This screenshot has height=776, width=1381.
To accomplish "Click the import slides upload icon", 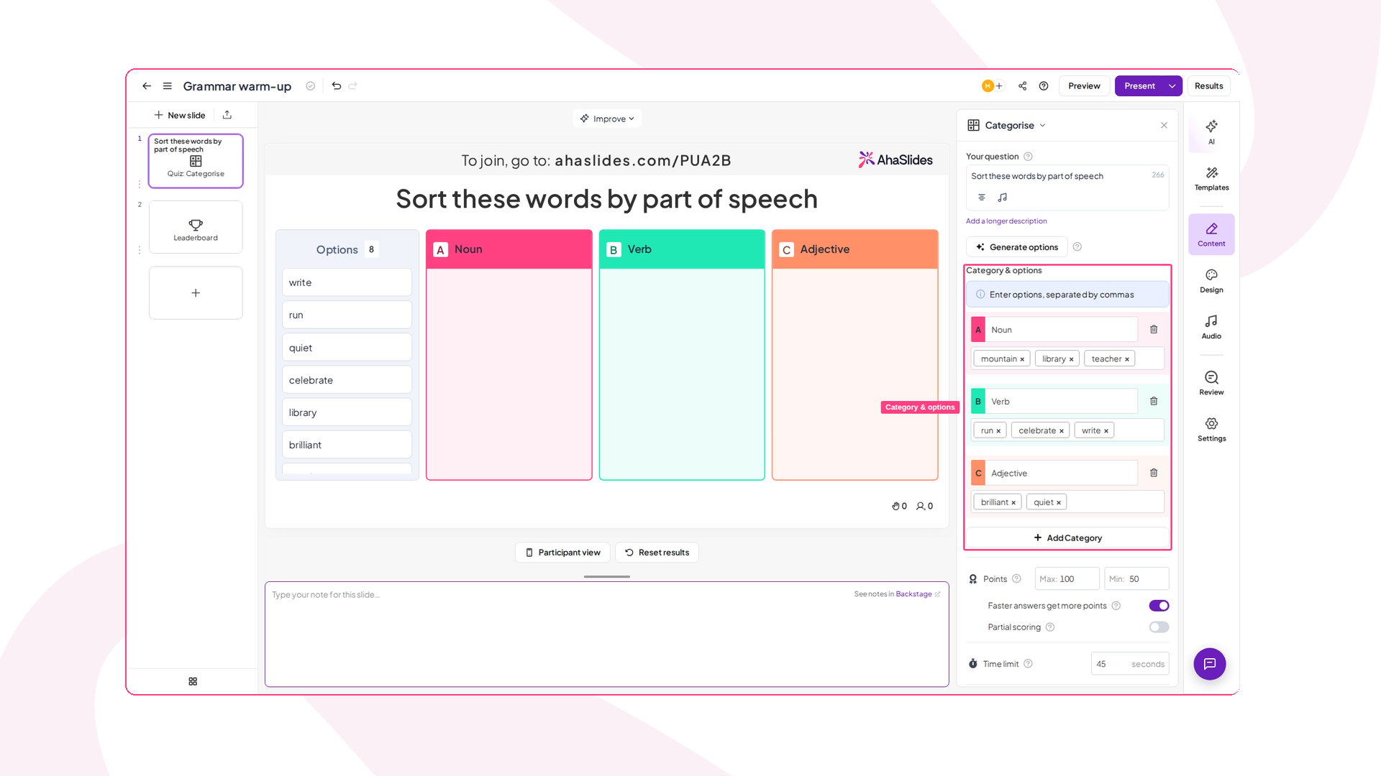I will (x=227, y=115).
